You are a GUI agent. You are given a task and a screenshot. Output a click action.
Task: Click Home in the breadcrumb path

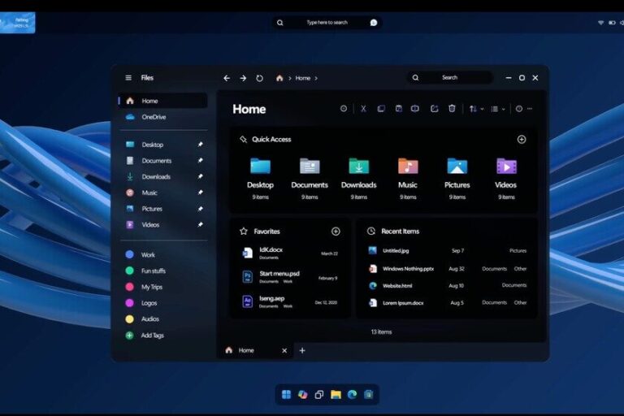pyautogui.click(x=303, y=78)
